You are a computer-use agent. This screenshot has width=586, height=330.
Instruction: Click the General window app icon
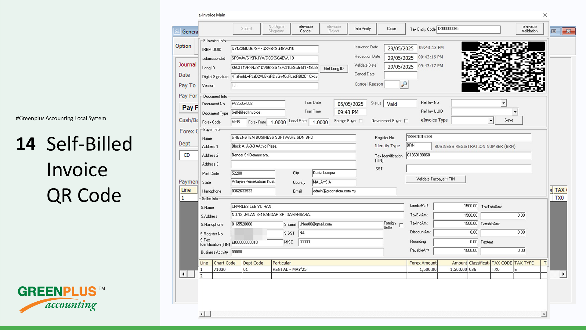pos(177,31)
